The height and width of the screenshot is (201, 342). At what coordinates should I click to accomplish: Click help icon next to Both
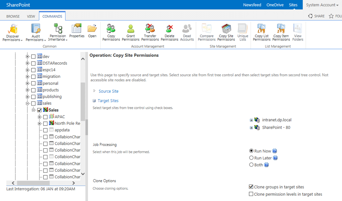pos(266,165)
